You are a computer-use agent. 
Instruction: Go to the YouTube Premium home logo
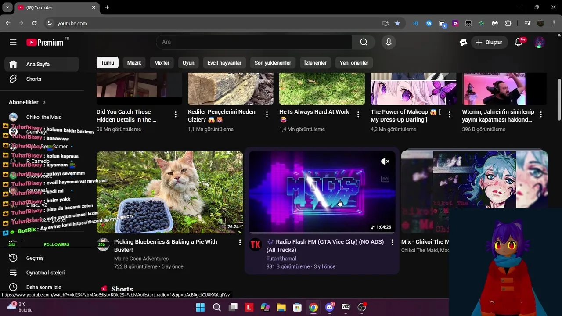(x=45, y=42)
